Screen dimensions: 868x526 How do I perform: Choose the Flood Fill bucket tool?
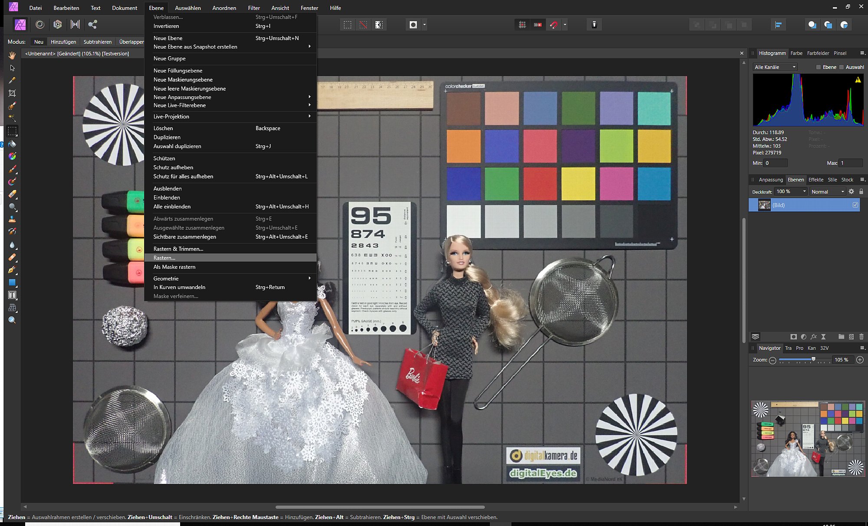tap(12, 144)
